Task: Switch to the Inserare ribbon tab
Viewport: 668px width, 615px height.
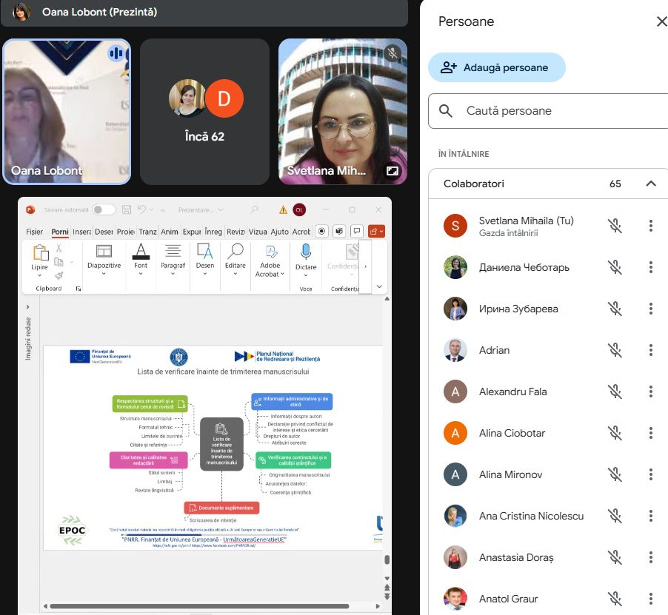Action: pyautogui.click(x=81, y=232)
